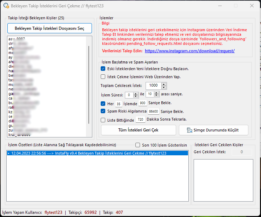The height and width of the screenshot is (217, 261).
Task: Click the 35 İşlemde count field
Action: 119,104
